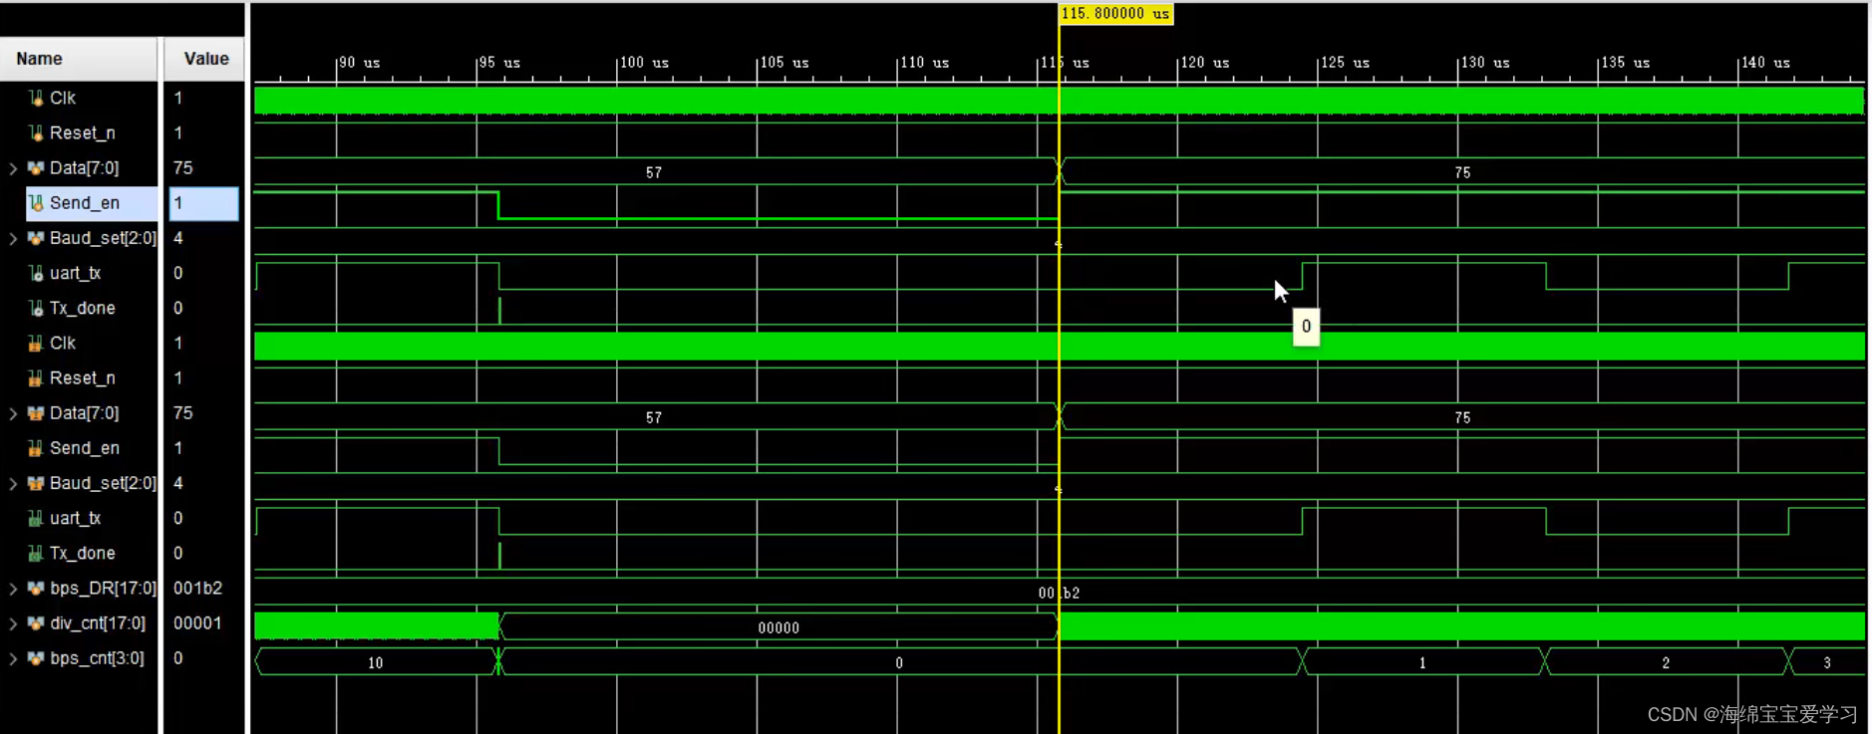Viewport: 1872px width, 734px height.
Task: Click the bps_DR[17:0] bus icon
Action: pyautogui.click(x=36, y=589)
